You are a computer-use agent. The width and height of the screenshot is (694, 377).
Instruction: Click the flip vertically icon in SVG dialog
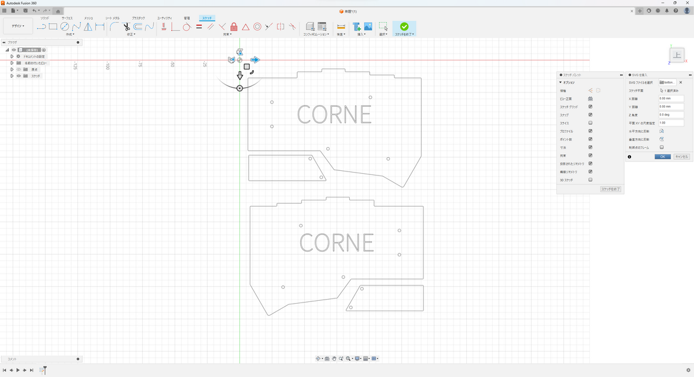point(662,139)
